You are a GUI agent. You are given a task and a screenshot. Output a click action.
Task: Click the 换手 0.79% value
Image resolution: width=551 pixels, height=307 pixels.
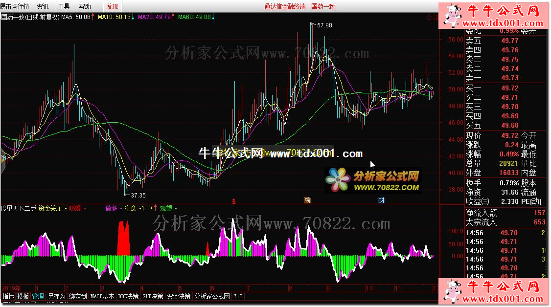click(x=509, y=183)
